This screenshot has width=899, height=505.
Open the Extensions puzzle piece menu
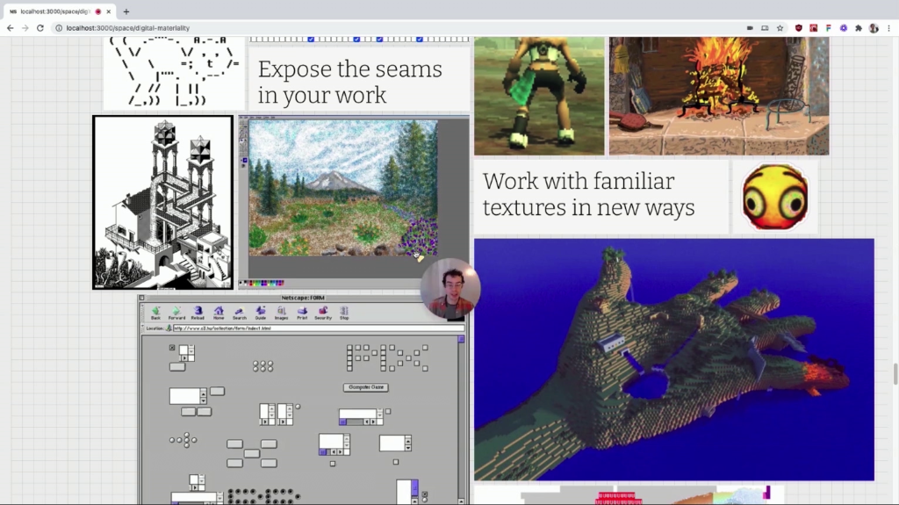[x=859, y=28]
